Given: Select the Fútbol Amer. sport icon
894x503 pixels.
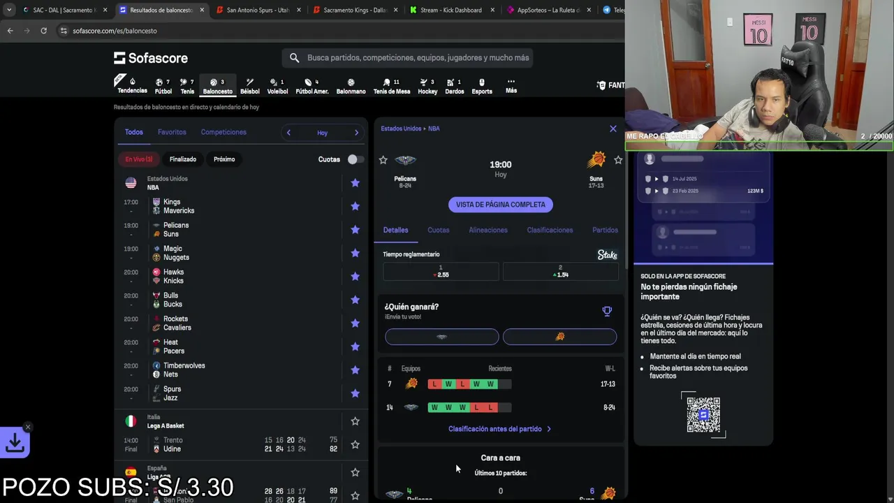Looking at the screenshot, I should pyautogui.click(x=312, y=86).
